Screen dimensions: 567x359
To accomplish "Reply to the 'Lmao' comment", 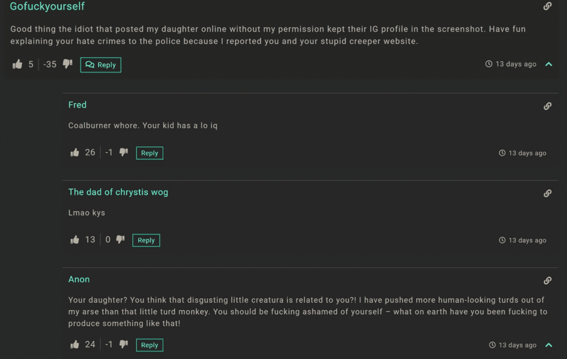I will pos(146,240).
